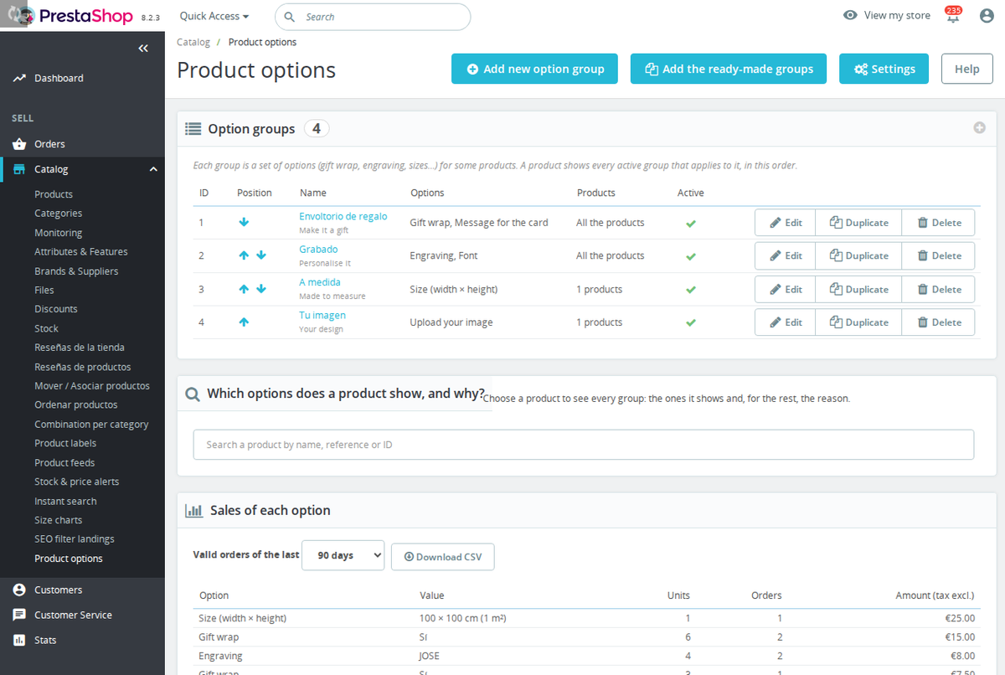Toggle active checkmark for A medida
The image size is (1005, 675).
pos(691,290)
